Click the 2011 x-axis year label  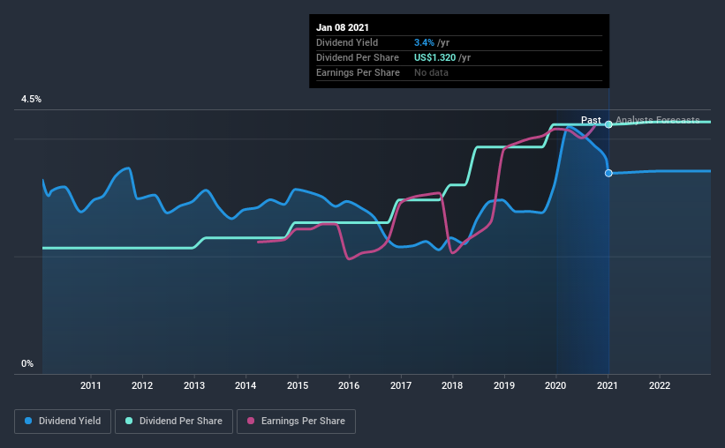[x=91, y=385]
